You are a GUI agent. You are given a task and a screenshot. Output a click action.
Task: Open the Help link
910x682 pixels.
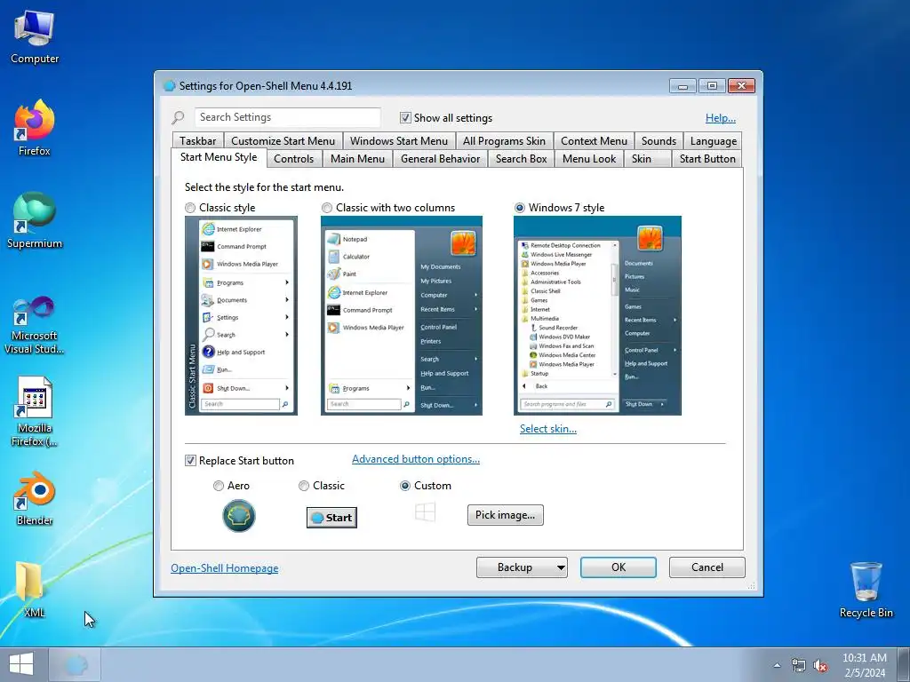(720, 118)
